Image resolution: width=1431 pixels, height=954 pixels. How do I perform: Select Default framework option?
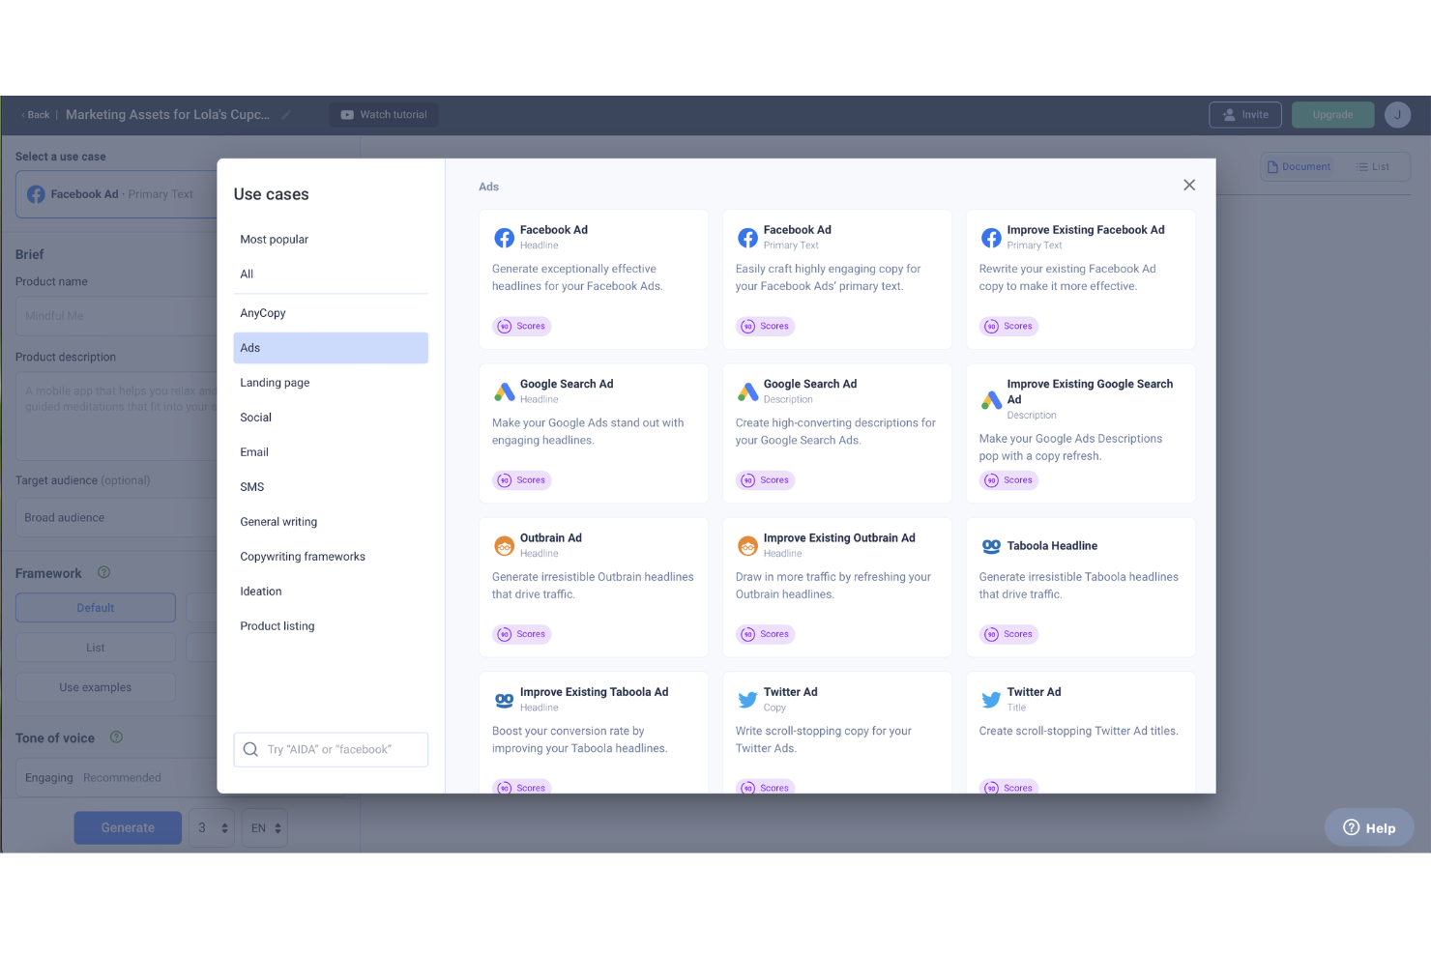point(96,608)
